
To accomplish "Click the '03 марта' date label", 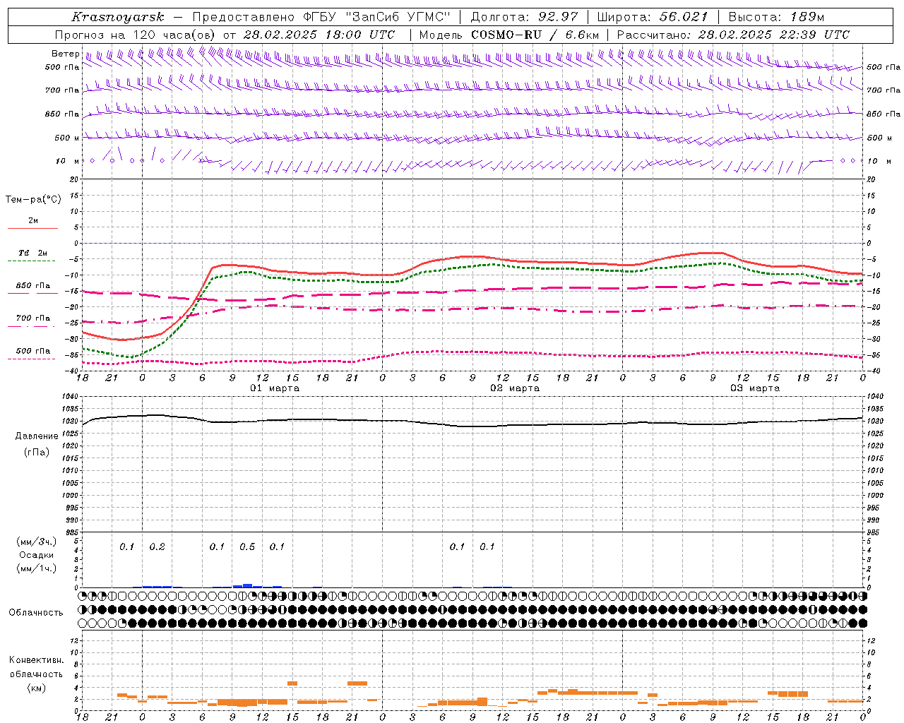I will 755,388.
